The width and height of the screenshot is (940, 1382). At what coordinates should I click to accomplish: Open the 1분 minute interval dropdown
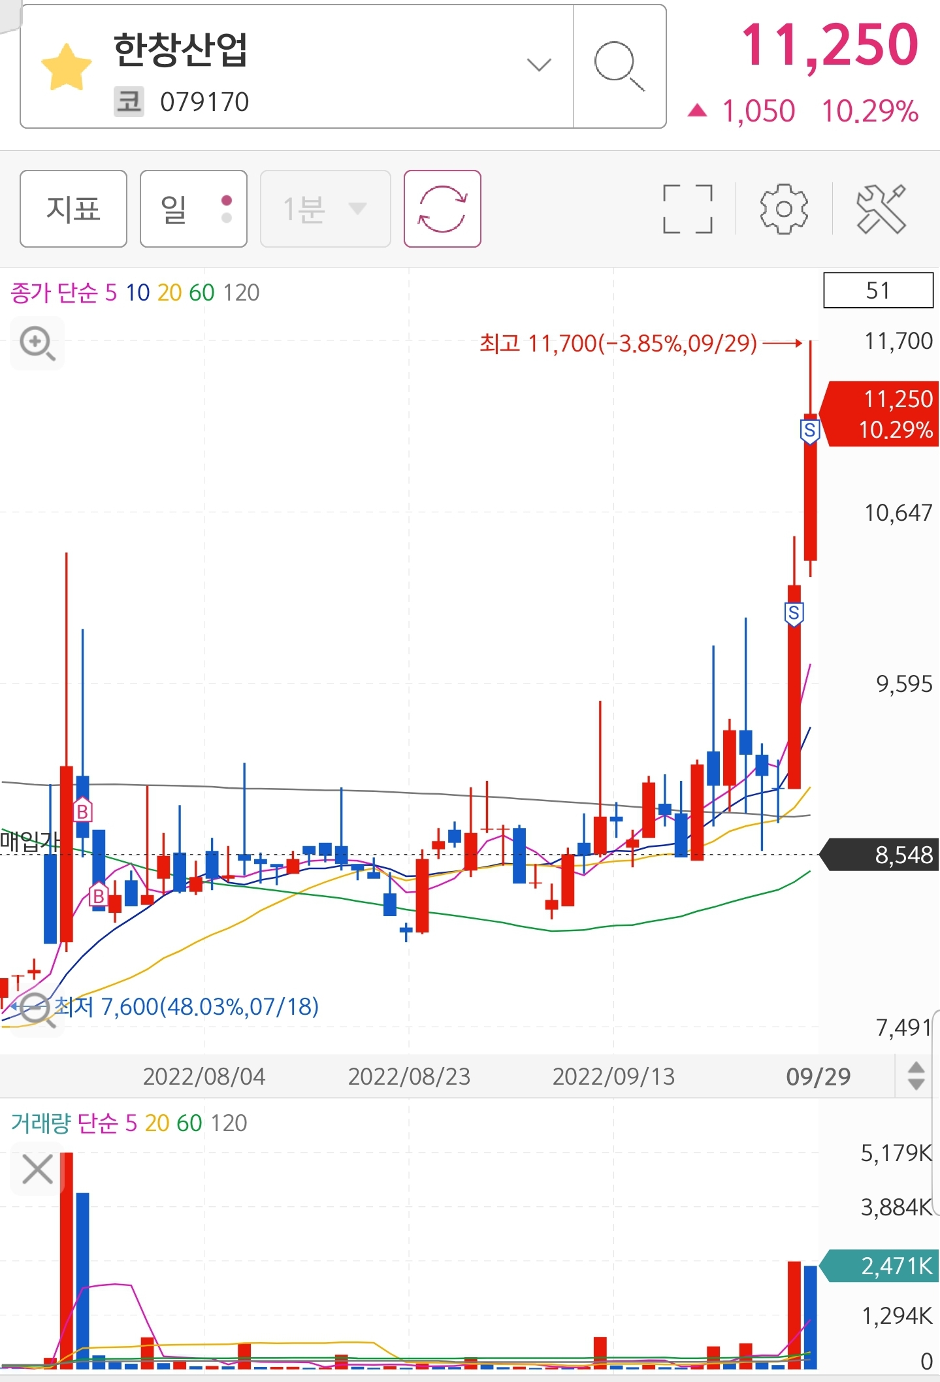point(325,208)
